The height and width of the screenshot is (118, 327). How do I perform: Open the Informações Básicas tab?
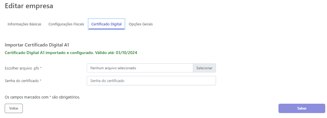click(x=24, y=24)
